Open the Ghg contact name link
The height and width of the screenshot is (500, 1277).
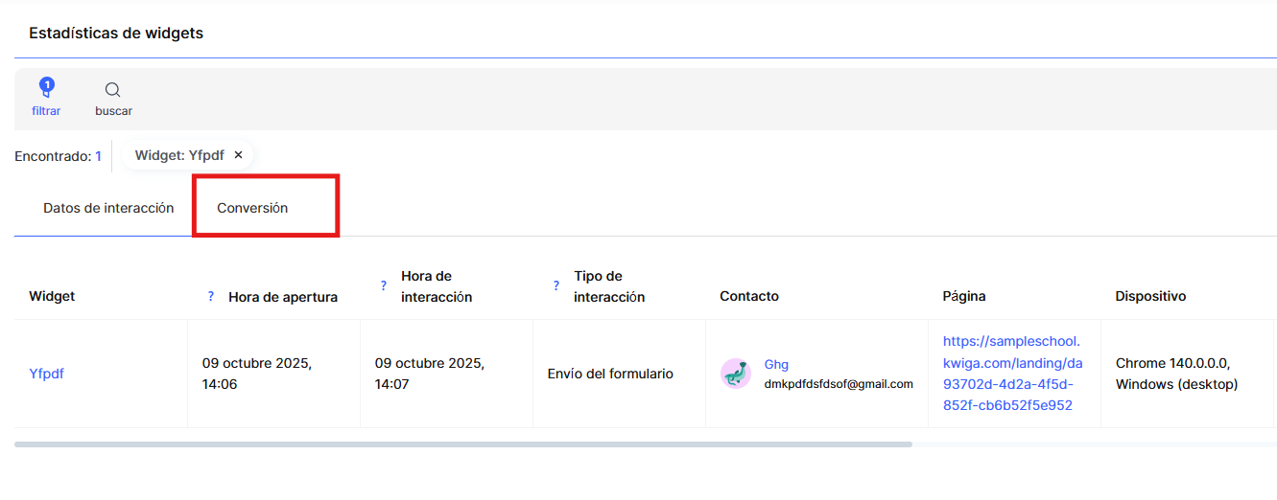[x=776, y=364]
